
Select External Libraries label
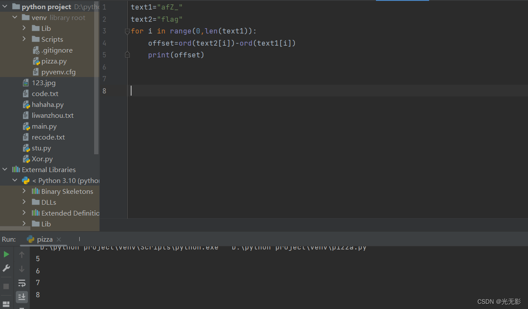tap(49, 169)
